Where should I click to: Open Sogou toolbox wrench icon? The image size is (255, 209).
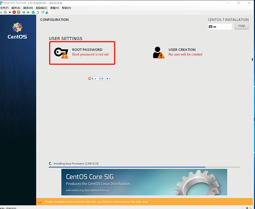coord(110,79)
